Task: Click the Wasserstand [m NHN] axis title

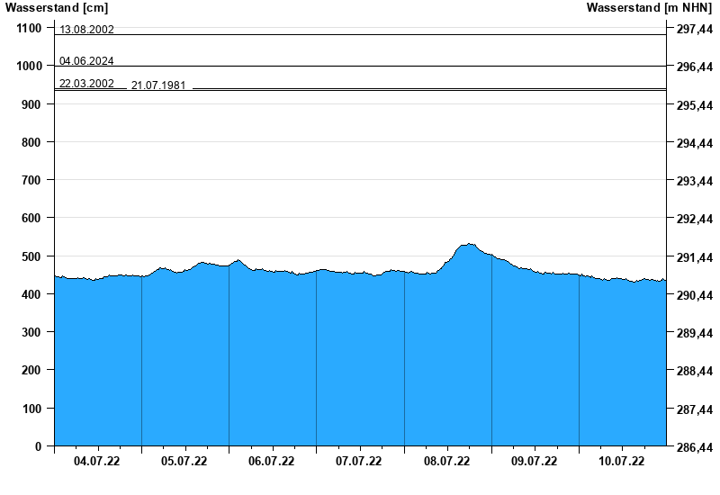Action: [x=651, y=8]
